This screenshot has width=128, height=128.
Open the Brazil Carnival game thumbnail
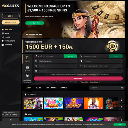click(94, 103)
